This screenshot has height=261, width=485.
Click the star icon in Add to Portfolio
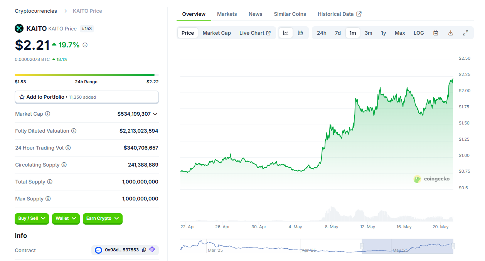[22, 97]
